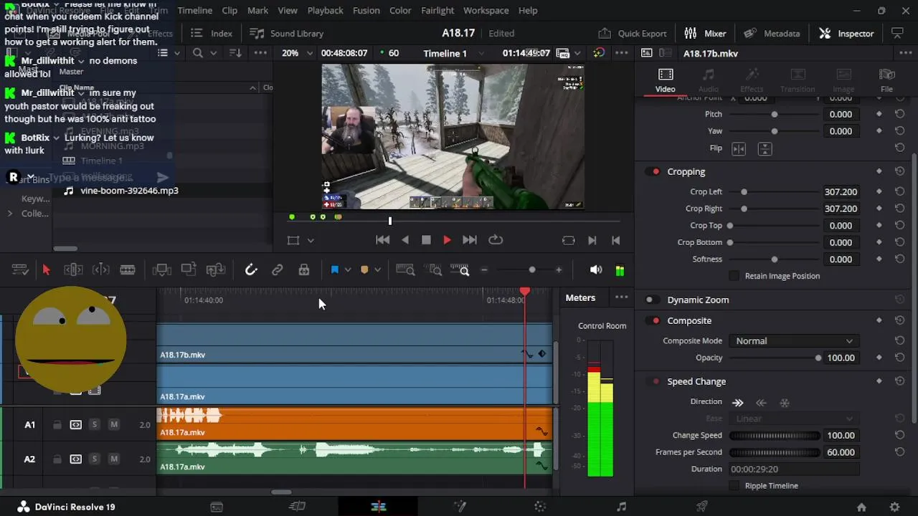Open the Index panel
Image resolution: width=918 pixels, height=516 pixels.
pyautogui.click(x=212, y=34)
